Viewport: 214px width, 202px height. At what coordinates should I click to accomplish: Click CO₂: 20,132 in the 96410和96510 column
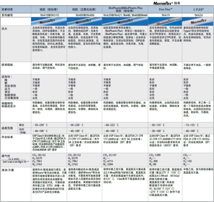[39, 155]
